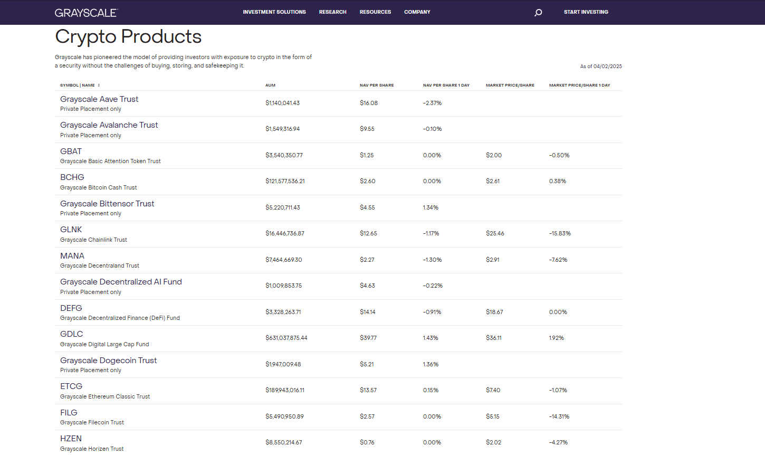Image resolution: width=765 pixels, height=455 pixels.
Task: Select market 1 day change 0.38%
Action: 558,181
